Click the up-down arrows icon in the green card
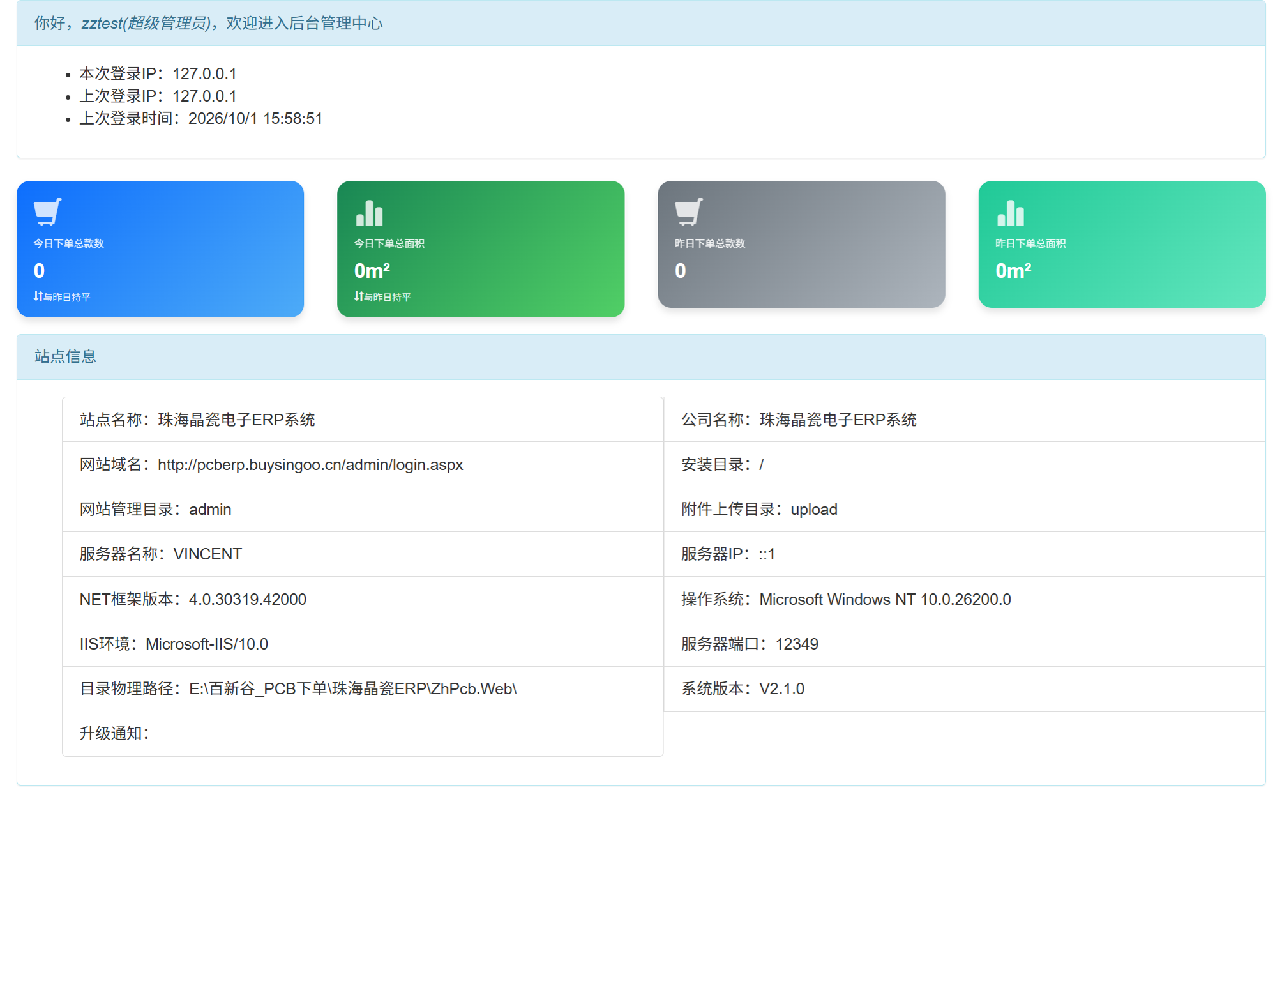 point(359,296)
